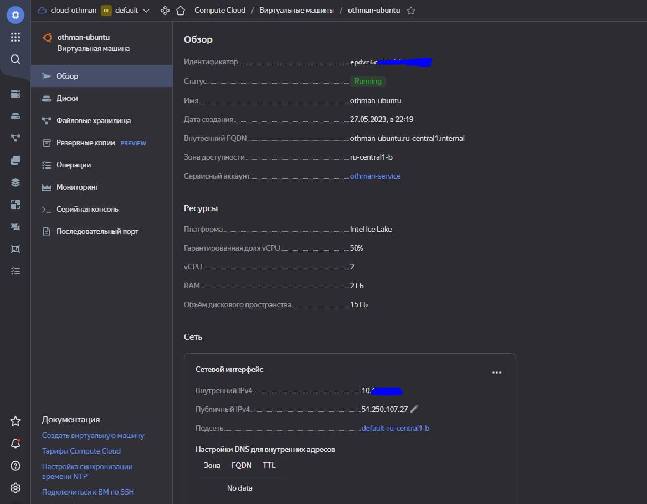Screen dimensions: 647x504
Task: Open the help question mark icon
Action: [x=16, y=466]
